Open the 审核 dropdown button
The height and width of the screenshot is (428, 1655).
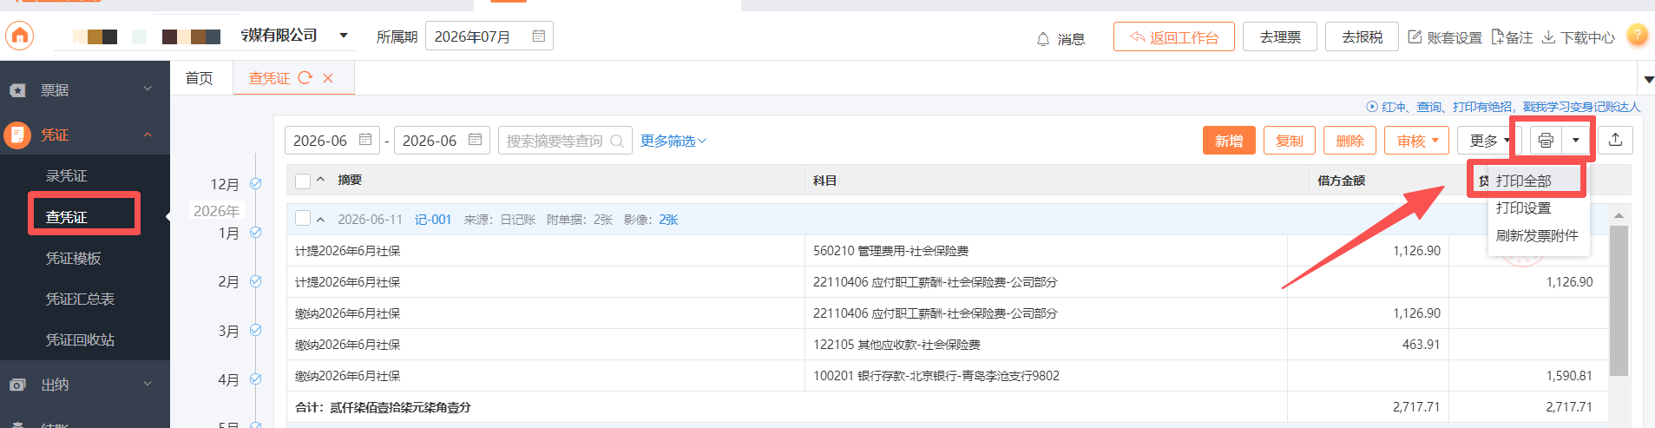pos(1417,141)
